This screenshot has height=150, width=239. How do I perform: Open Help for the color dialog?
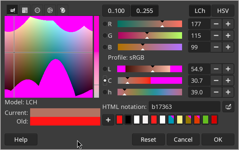tap(21, 139)
